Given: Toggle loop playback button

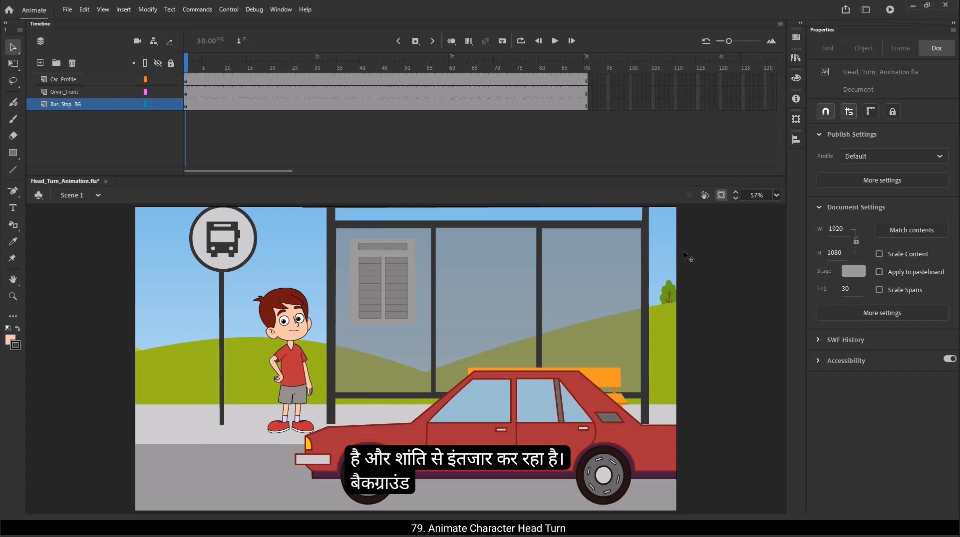Looking at the screenshot, I should (x=521, y=41).
